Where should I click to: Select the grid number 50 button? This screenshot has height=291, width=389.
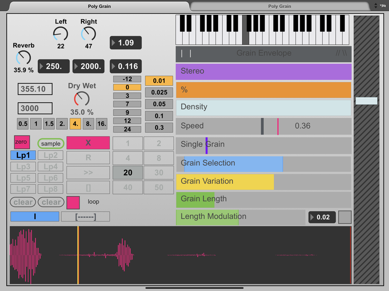(159, 187)
